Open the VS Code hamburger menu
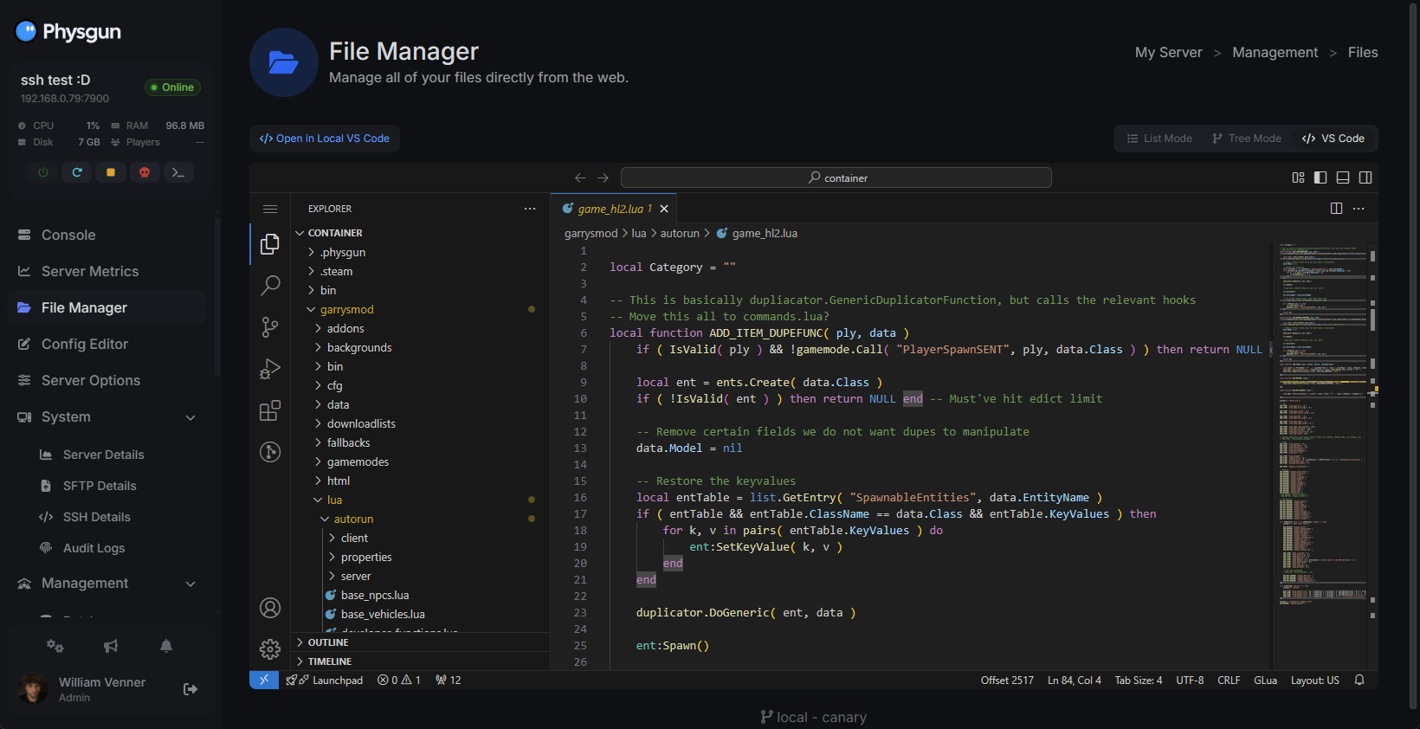This screenshot has width=1420, height=729. click(270, 209)
